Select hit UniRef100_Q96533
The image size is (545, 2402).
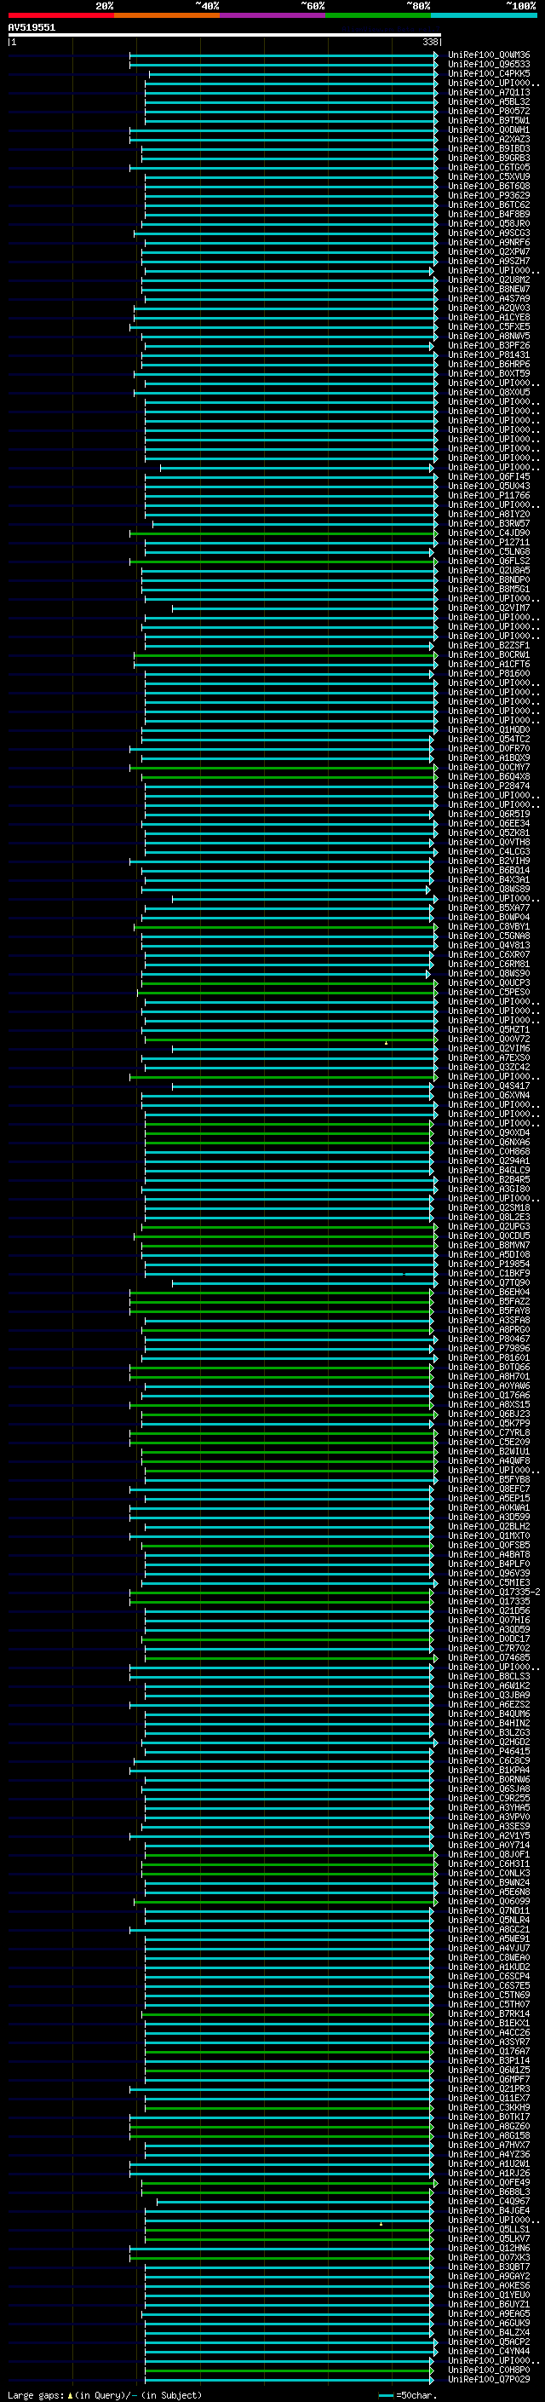[x=488, y=65]
